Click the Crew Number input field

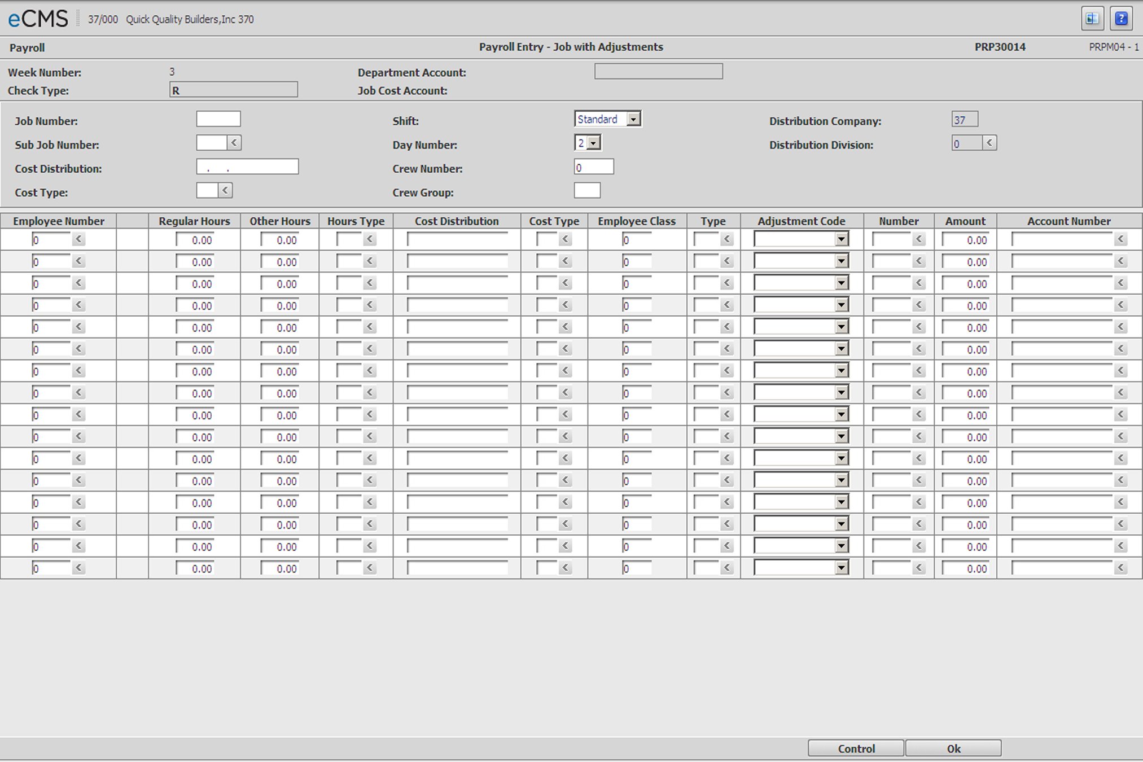pos(594,167)
